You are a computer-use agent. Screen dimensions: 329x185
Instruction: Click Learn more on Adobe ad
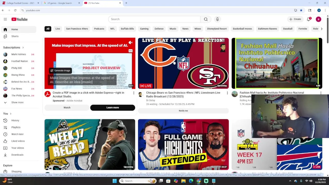[x=113, y=108]
